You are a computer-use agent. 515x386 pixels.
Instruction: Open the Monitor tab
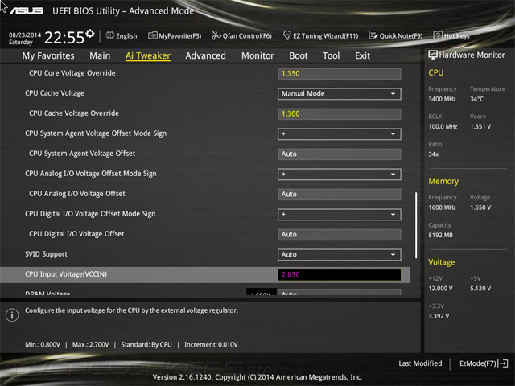(x=257, y=55)
